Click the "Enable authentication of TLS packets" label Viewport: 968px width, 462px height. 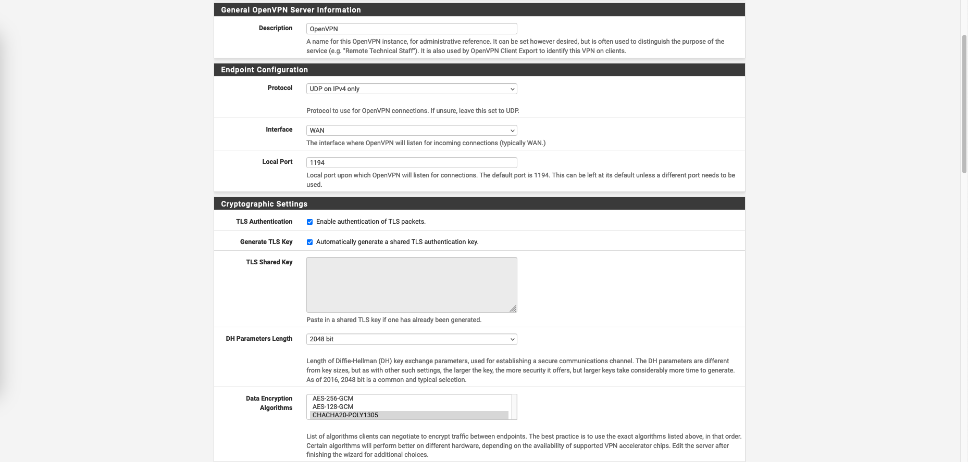[x=370, y=222]
